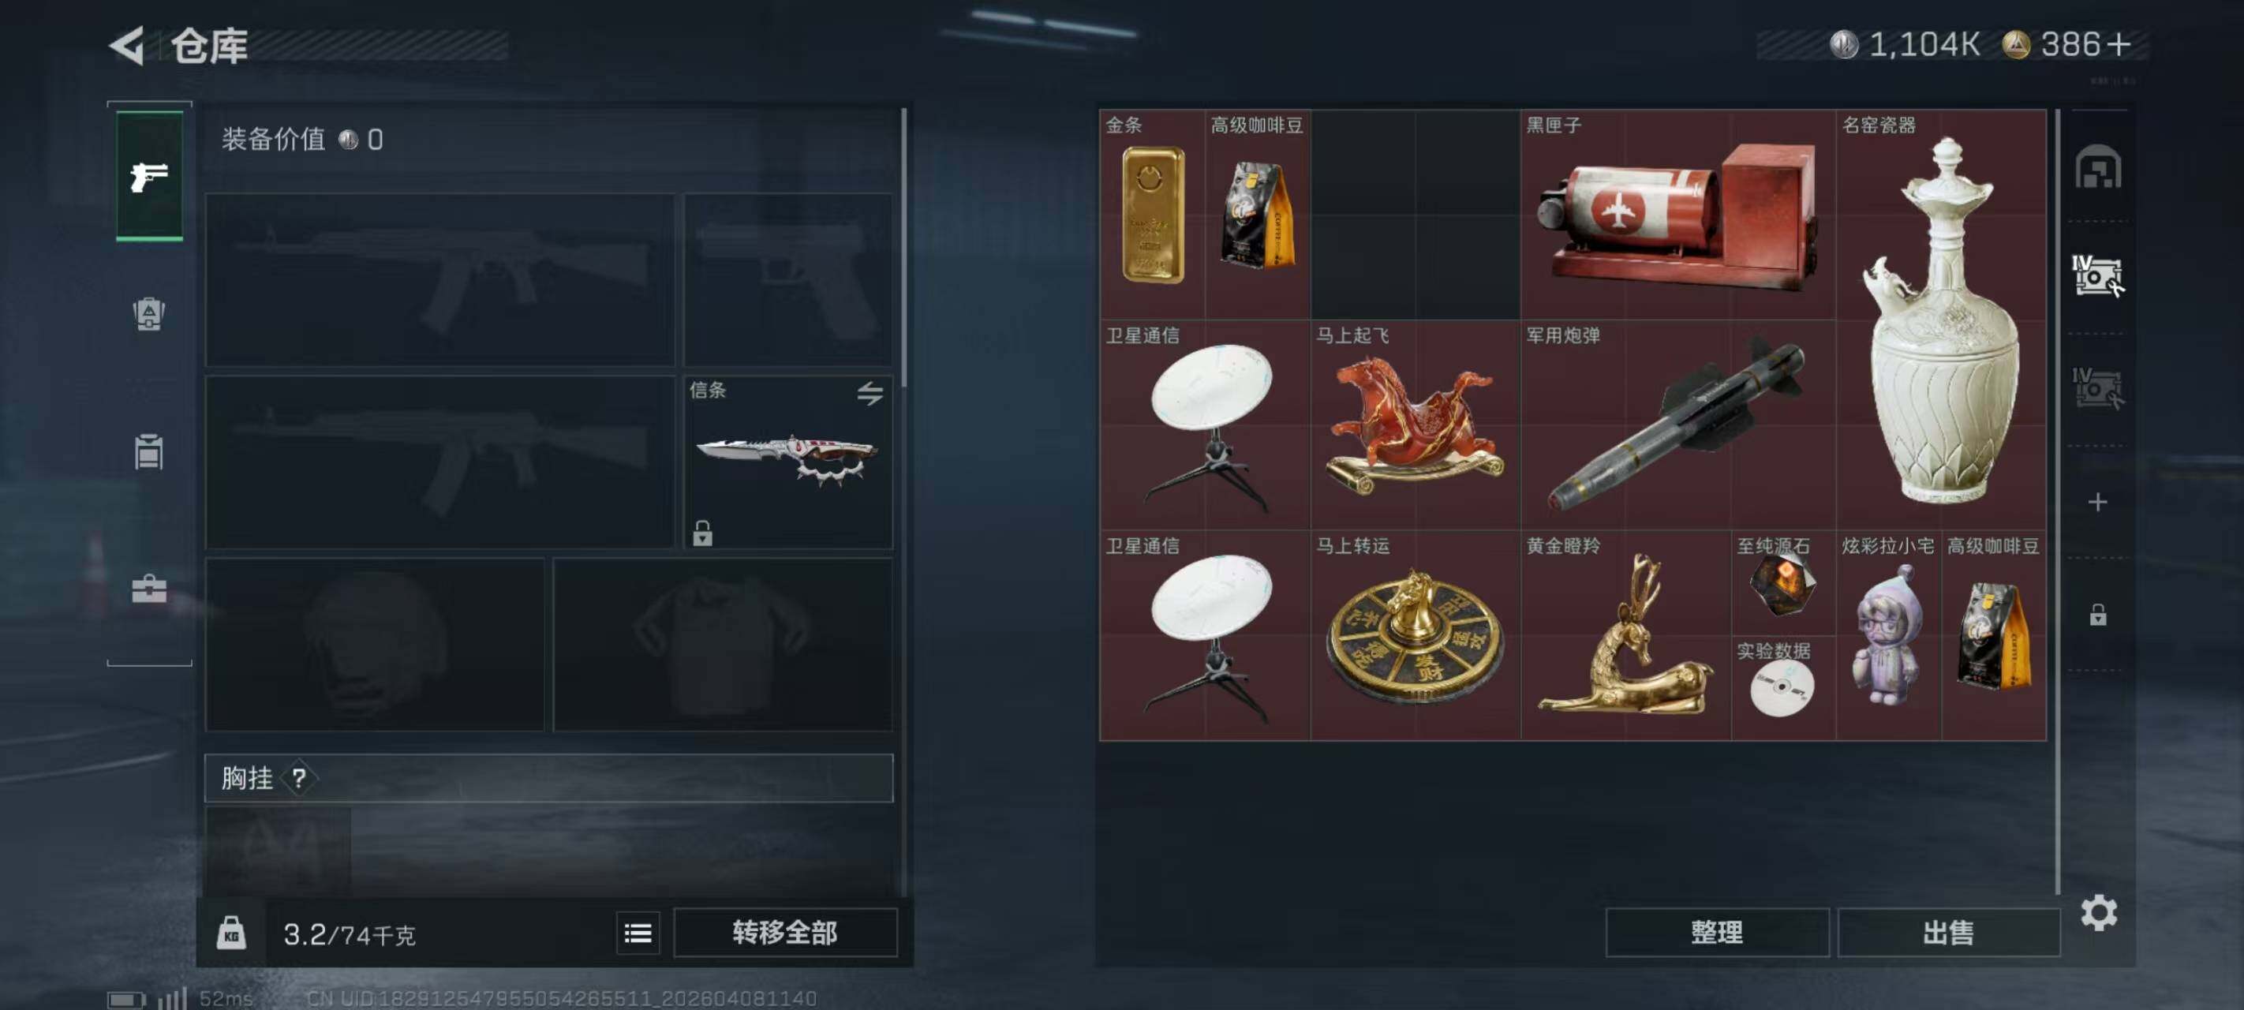
Task: Click the 转移全部 button
Action: point(785,933)
